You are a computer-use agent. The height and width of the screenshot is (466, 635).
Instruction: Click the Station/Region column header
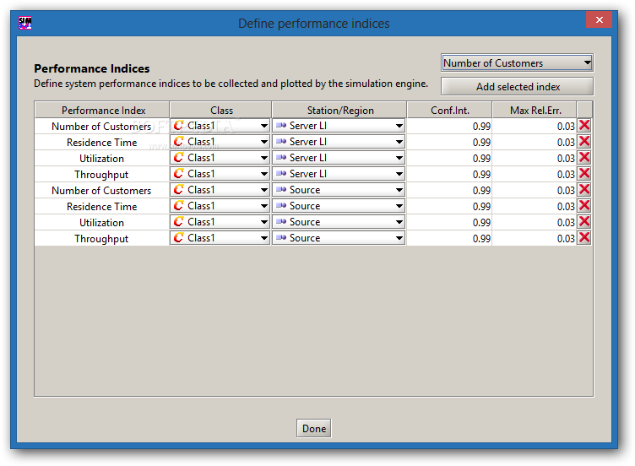click(339, 110)
